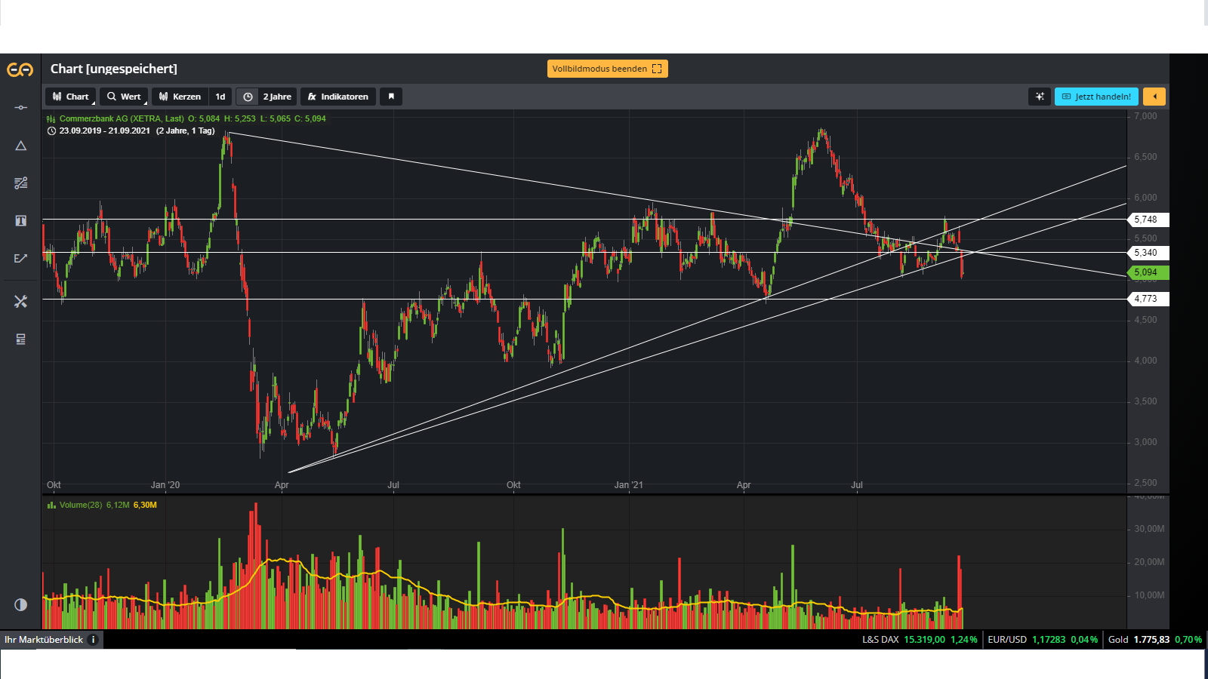Open the Indikatoren menu

click(x=338, y=97)
